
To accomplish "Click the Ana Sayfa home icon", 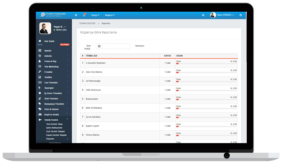I will [40, 41].
